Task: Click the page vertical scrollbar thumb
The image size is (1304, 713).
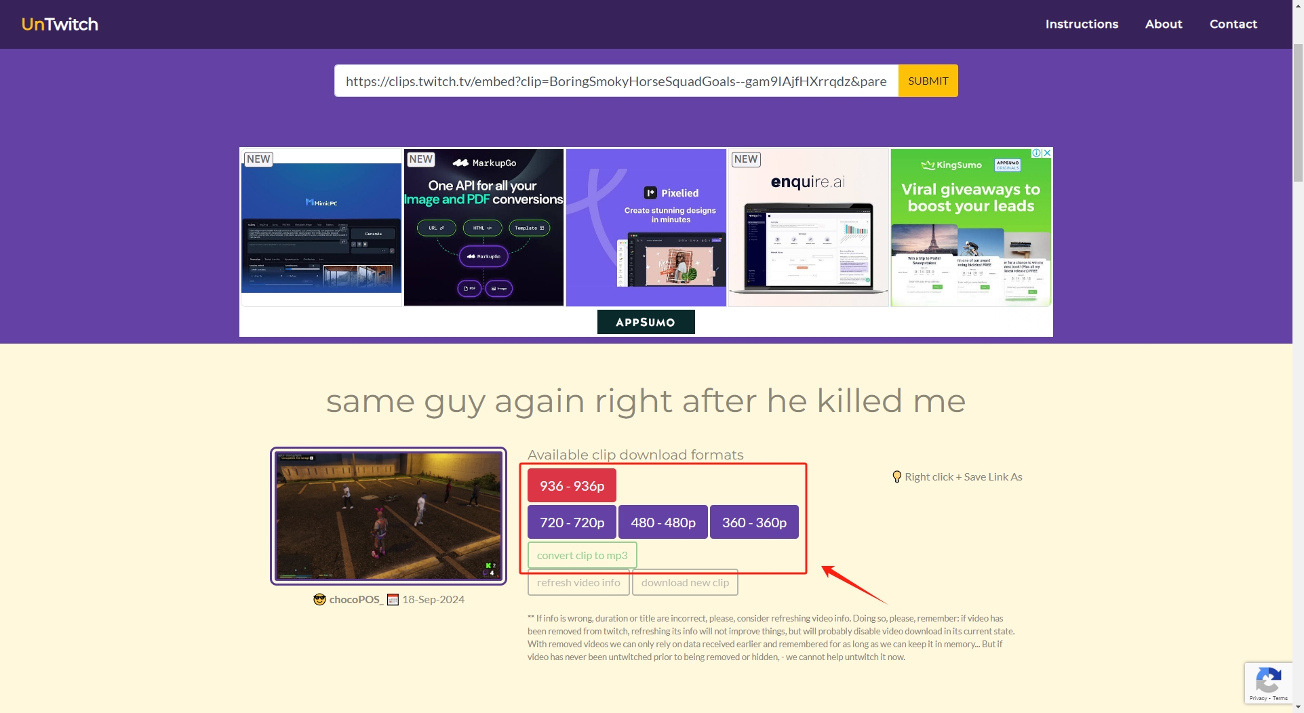Action: (1298, 112)
